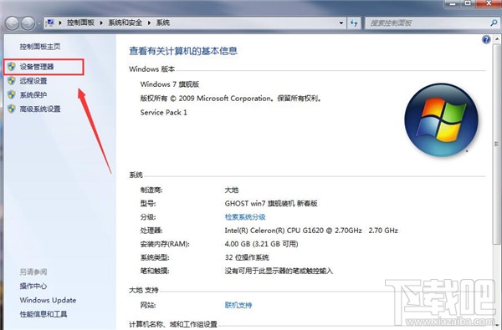
Task: Click the copyright 2009 Microsoft Corporation line
Action: click(231, 99)
